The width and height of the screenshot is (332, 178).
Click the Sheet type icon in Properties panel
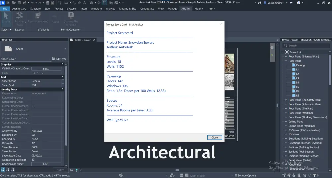(8, 49)
